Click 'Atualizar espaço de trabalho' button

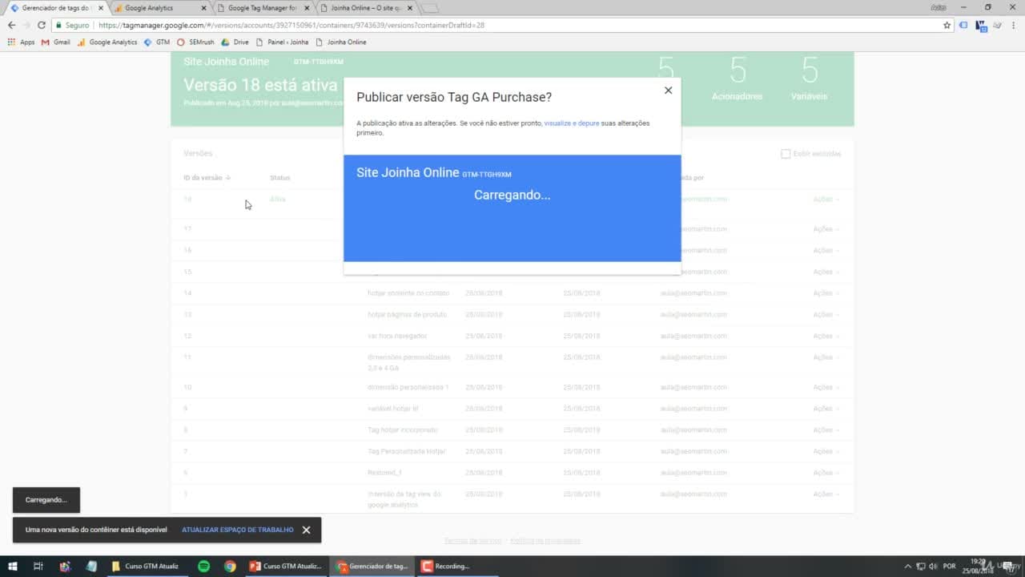coord(238,530)
